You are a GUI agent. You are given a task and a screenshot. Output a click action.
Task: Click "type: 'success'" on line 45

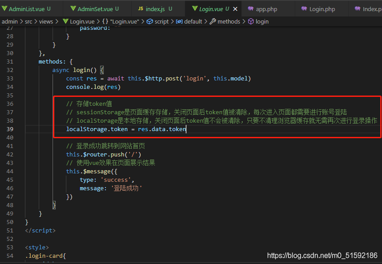point(105,180)
